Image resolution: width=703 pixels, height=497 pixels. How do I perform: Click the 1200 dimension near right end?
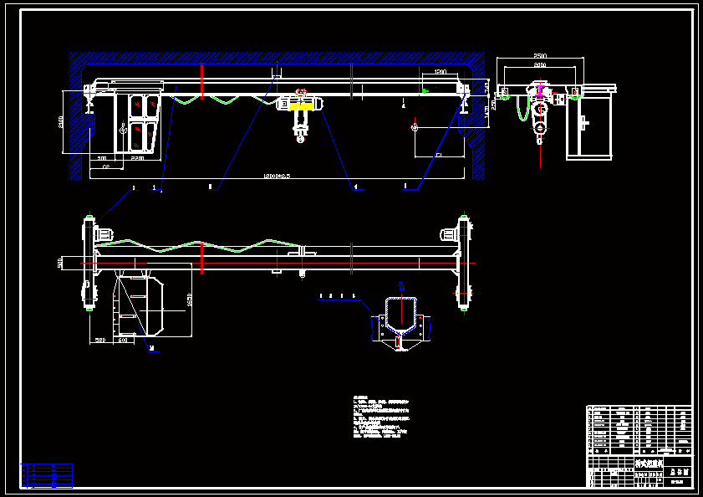click(441, 72)
